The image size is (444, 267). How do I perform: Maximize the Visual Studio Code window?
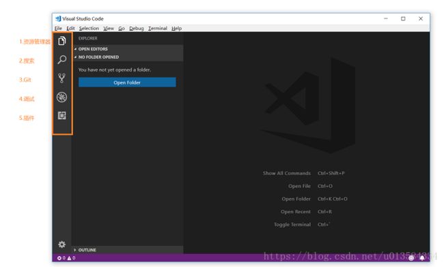[403, 18]
